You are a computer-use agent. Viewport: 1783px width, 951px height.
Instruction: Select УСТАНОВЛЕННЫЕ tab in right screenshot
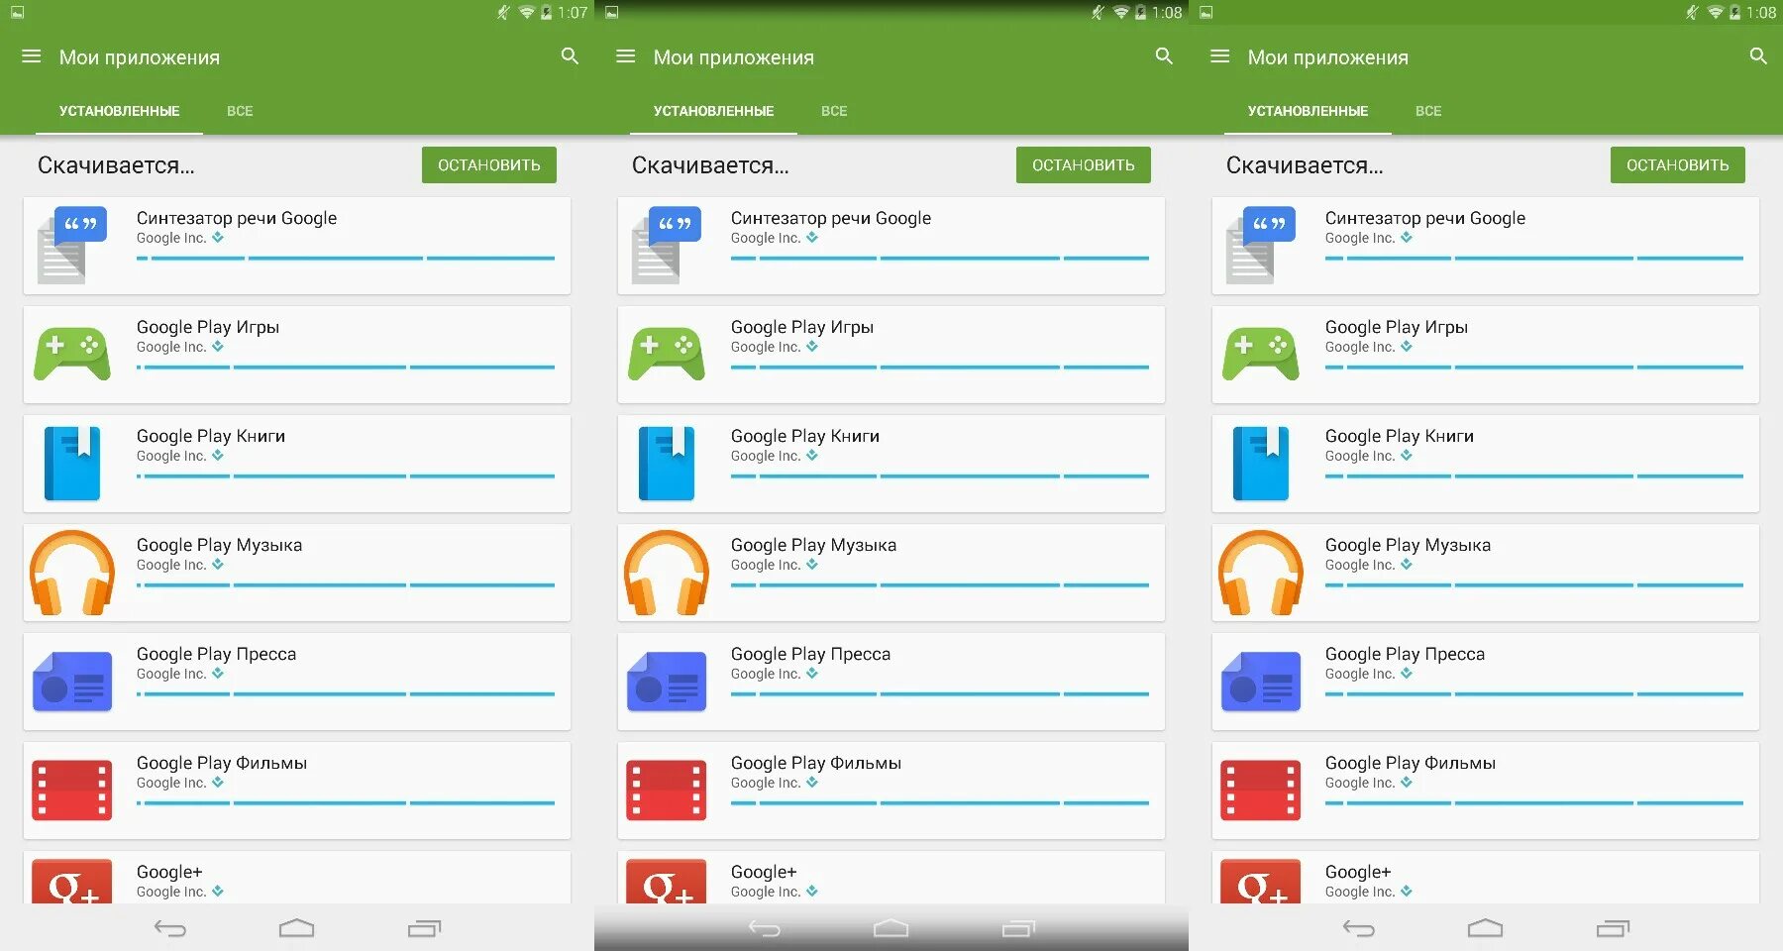(x=1308, y=111)
